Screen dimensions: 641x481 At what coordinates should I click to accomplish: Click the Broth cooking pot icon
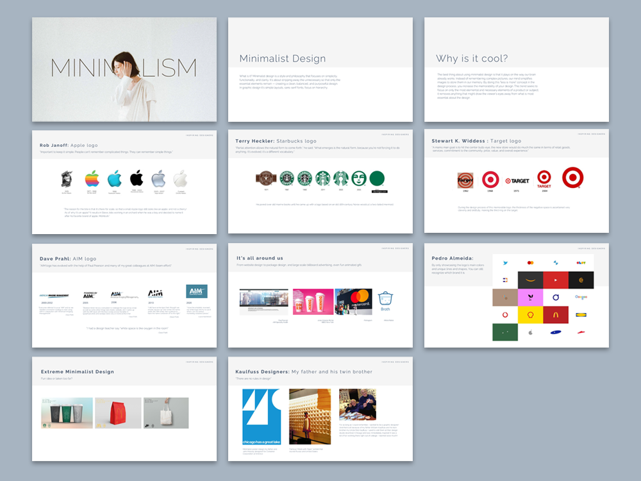coord(385,298)
